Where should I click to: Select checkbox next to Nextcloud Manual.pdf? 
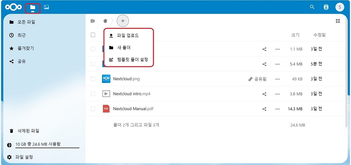tap(93, 109)
